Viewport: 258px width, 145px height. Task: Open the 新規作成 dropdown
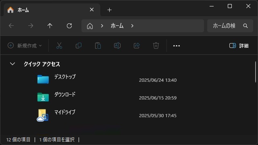tap(25, 46)
